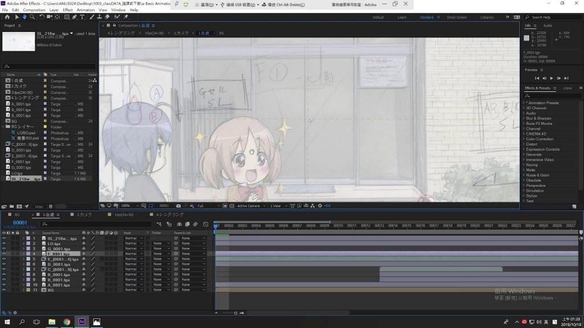Click the draft 3D icon in timeline
584x328 pixels.
tap(169, 224)
